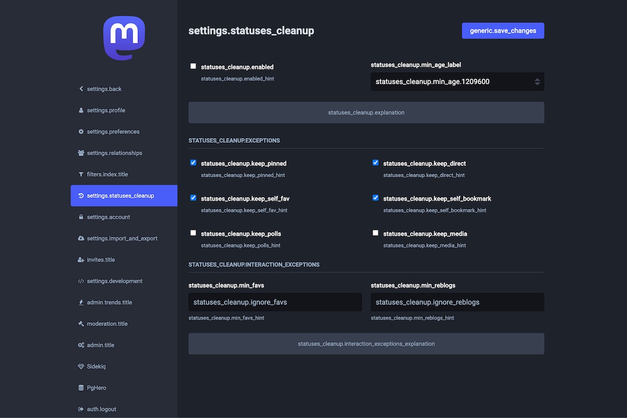Toggle the keep_self_bookmark checkbox
The height and width of the screenshot is (418, 627).
[x=376, y=198]
